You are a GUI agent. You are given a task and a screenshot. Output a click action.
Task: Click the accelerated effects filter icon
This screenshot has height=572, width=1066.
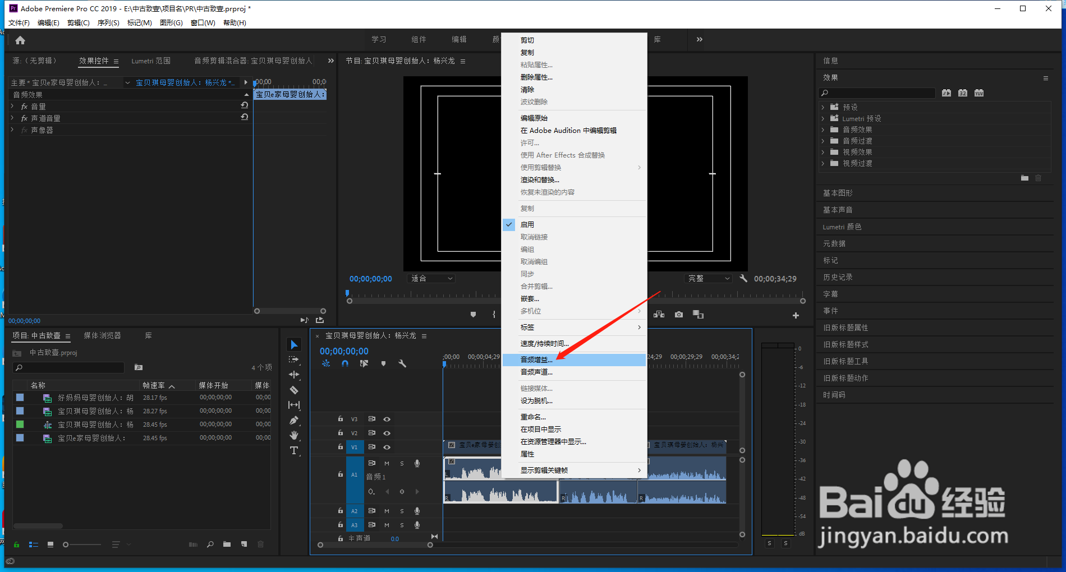click(946, 93)
